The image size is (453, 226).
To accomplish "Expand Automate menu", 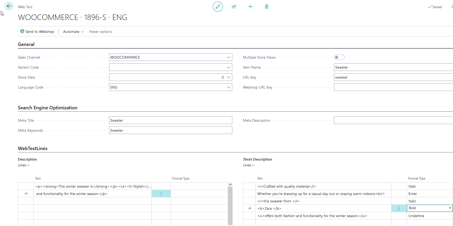I will (73, 32).
